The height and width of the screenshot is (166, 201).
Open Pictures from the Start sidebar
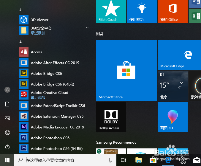[x=7, y=118]
